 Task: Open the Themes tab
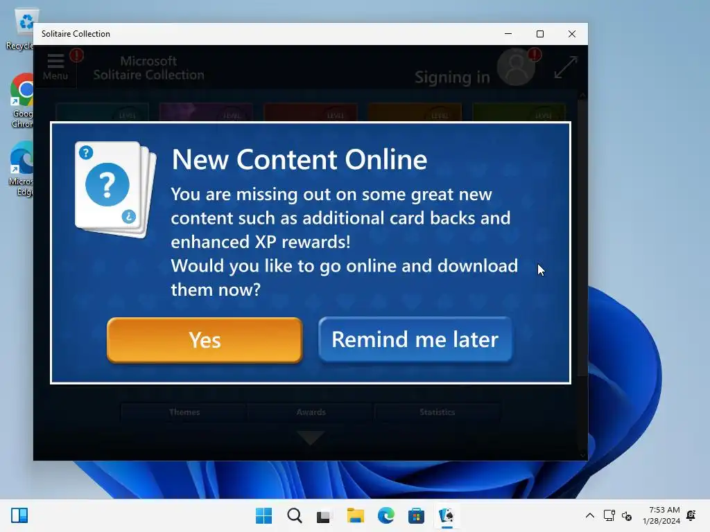[184, 412]
